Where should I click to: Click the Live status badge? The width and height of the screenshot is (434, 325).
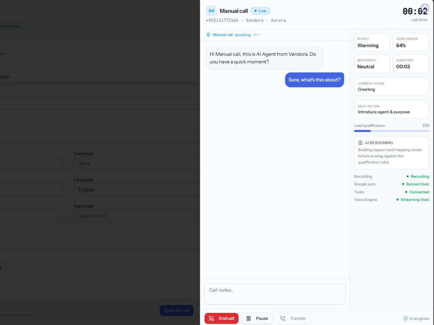coord(260,11)
